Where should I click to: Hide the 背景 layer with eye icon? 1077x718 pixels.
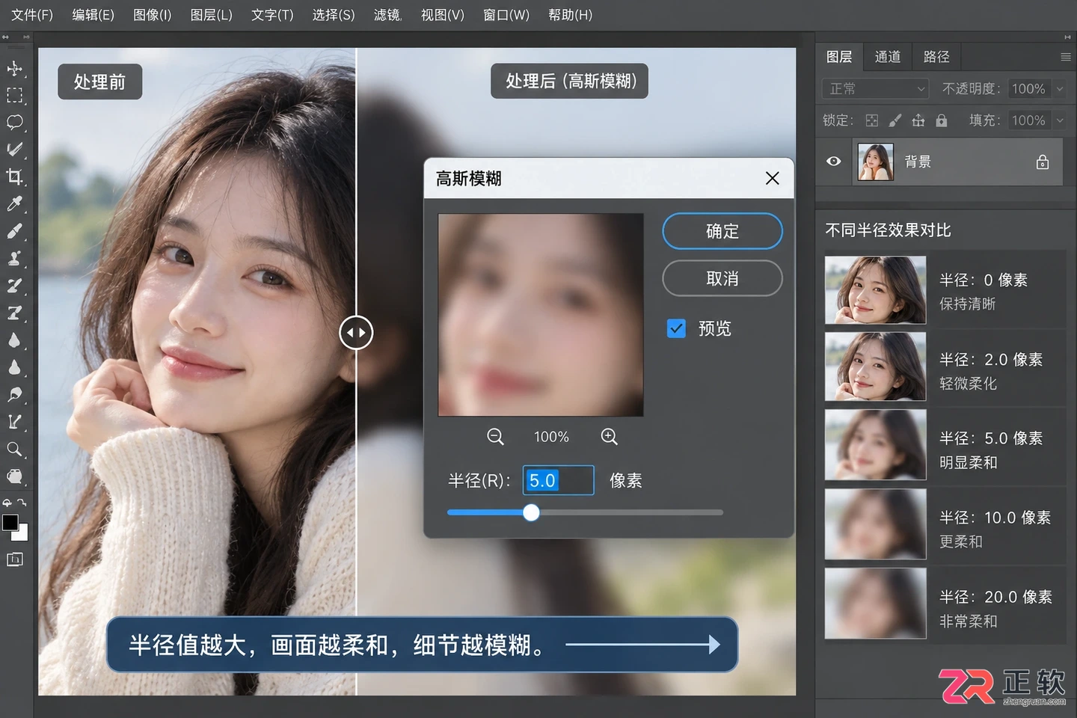[x=833, y=162]
